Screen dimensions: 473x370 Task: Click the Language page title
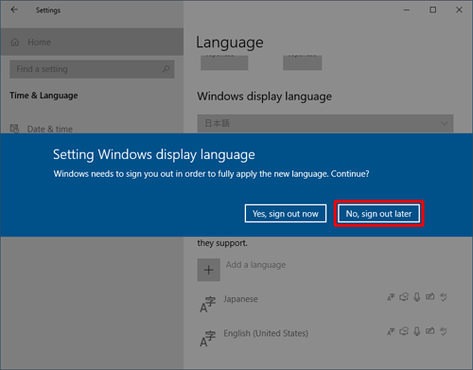(230, 43)
